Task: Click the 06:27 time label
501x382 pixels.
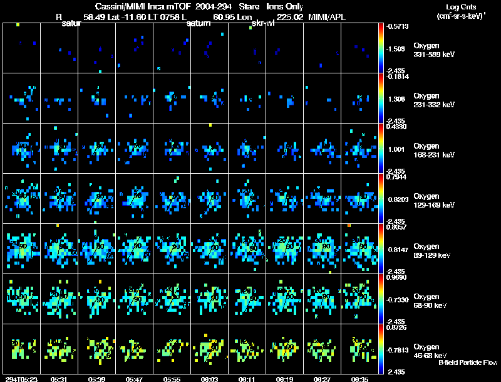Action: point(322,379)
